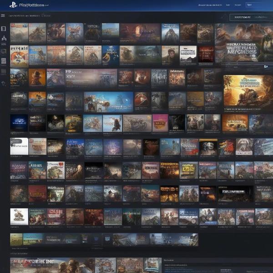Open the dark blue glowing logo thumbnail
273x273 pixels.
coord(19,123)
